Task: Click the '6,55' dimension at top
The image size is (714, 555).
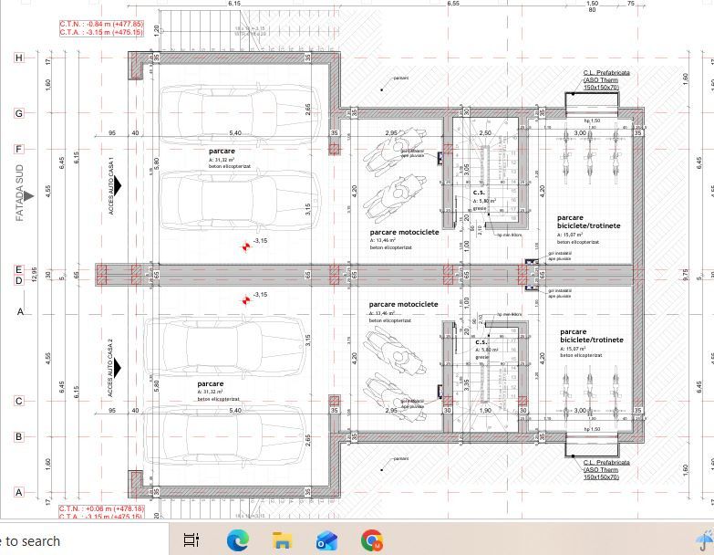Action: pos(453,3)
